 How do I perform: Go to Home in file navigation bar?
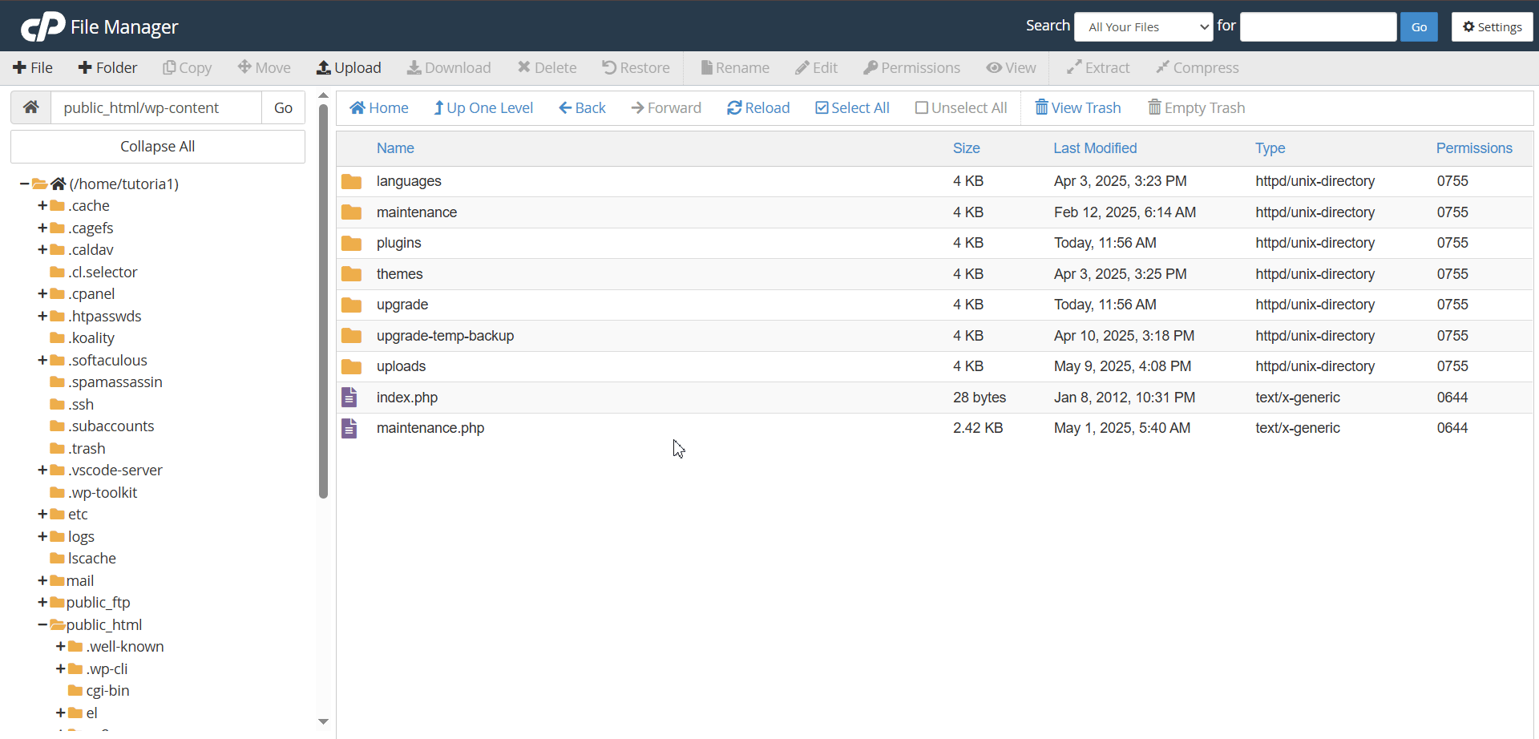(x=379, y=108)
